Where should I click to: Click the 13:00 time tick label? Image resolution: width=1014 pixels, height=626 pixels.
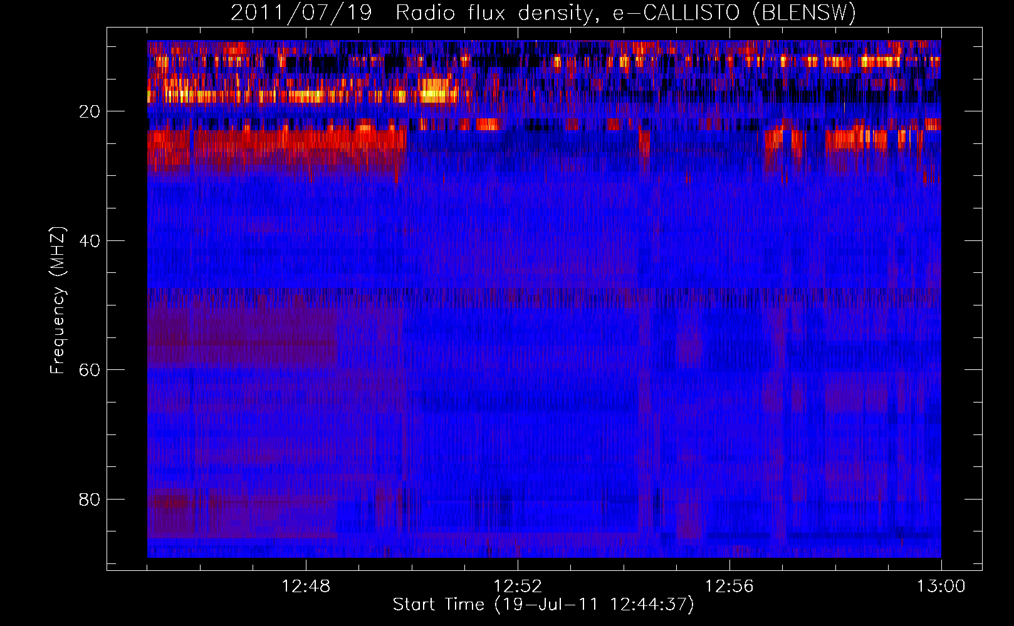[941, 587]
